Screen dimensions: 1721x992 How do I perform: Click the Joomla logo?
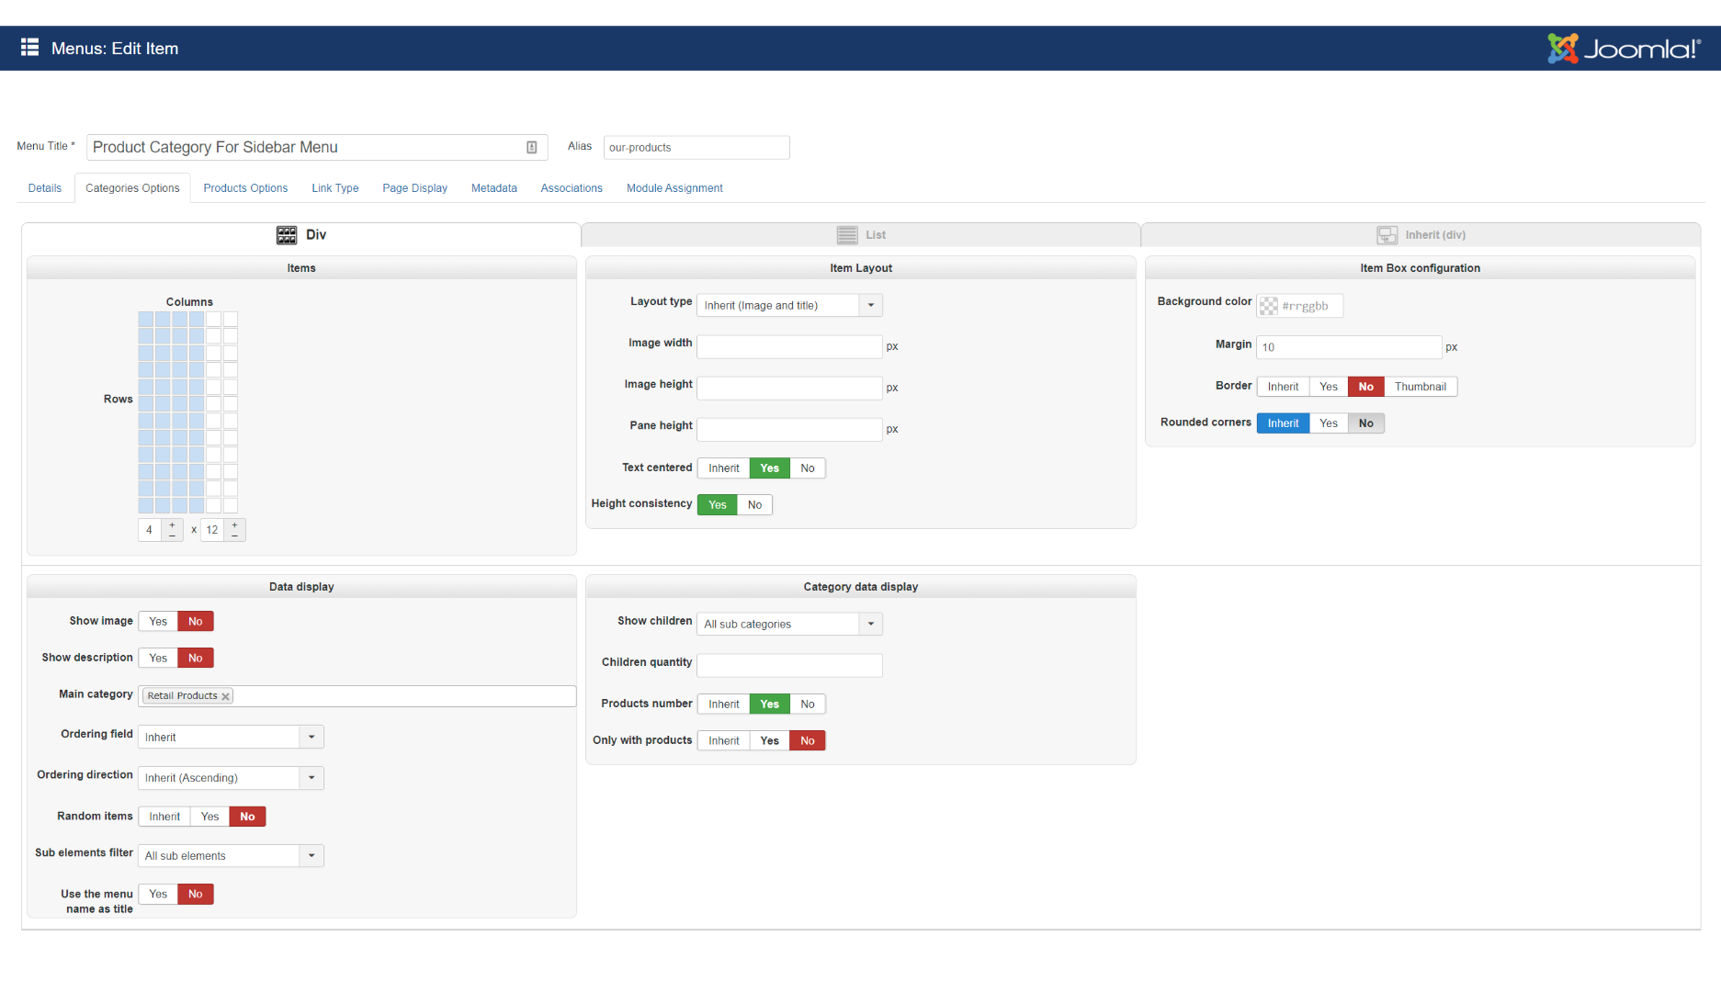click(x=1624, y=48)
